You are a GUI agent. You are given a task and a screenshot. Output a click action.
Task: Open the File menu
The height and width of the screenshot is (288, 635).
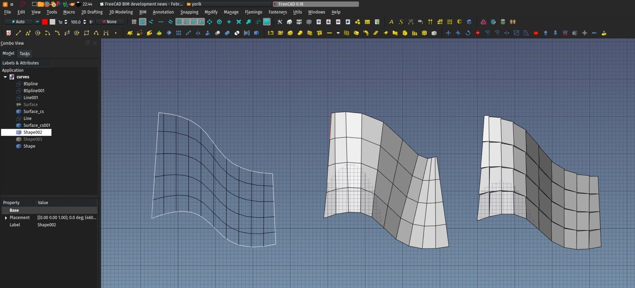pyautogui.click(x=7, y=12)
